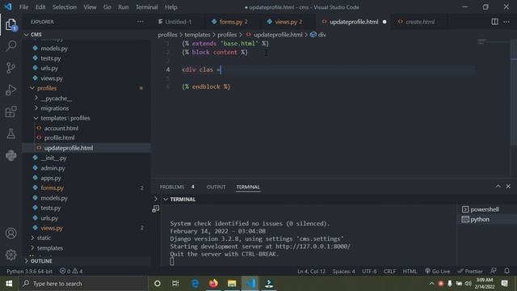Viewport: 517px width, 291px height.
Task: Open the Source Control view
Action: point(11,68)
